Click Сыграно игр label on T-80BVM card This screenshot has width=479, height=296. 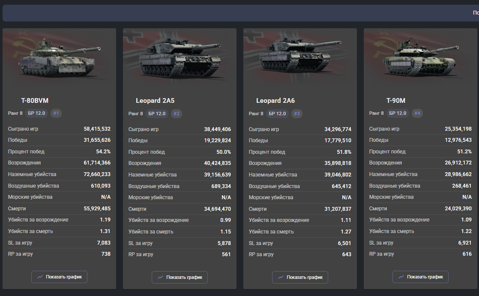(23, 129)
